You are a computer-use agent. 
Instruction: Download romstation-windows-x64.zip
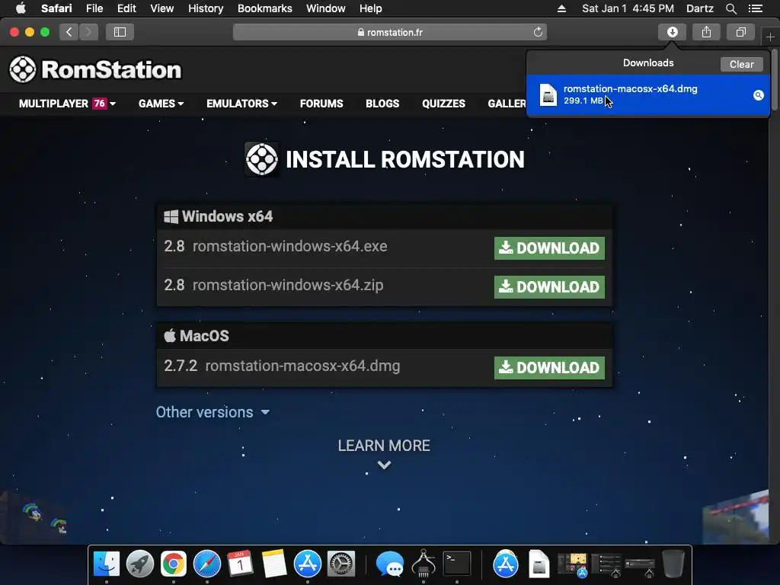[549, 287]
